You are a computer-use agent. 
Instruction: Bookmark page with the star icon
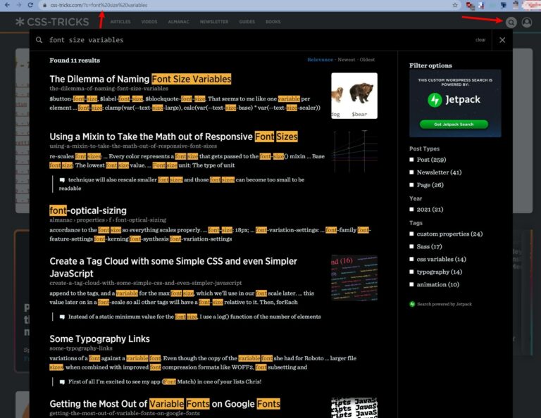pyautogui.click(x=455, y=5)
